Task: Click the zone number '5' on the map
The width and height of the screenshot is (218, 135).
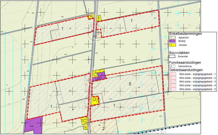Action: (130, 84)
